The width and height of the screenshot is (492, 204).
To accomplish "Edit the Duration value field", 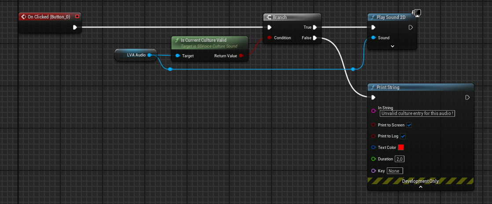I will pos(400,159).
